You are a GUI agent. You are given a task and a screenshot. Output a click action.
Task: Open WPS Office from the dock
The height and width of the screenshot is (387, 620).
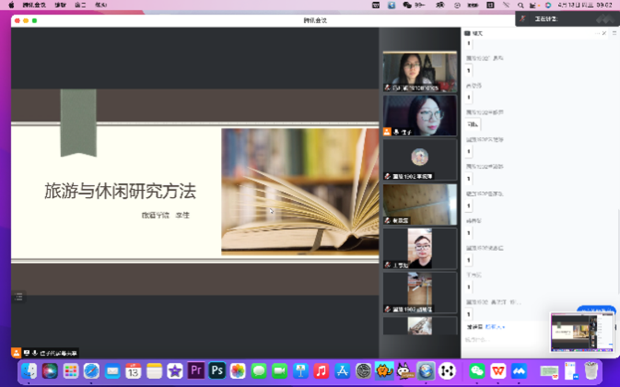click(x=498, y=371)
